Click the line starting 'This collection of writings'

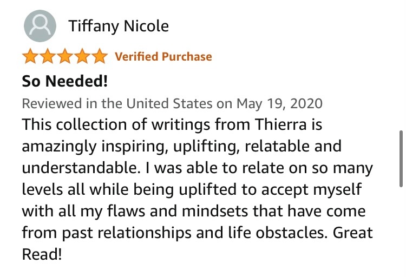[172, 125]
